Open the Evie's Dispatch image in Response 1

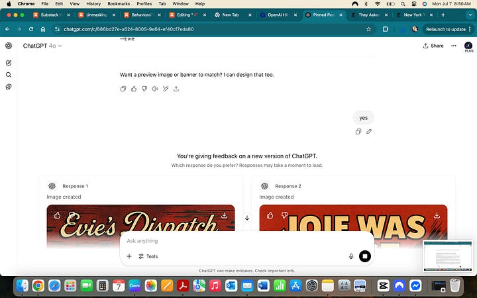(140, 226)
